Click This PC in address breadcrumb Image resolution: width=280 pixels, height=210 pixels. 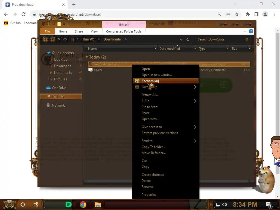tap(88, 39)
